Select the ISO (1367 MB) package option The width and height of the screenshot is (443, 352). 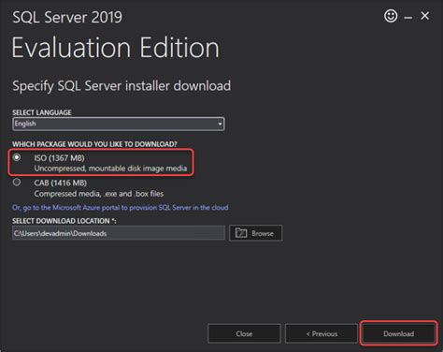tap(17, 157)
